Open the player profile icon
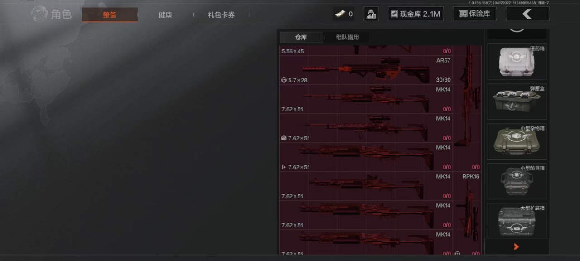 click(371, 14)
